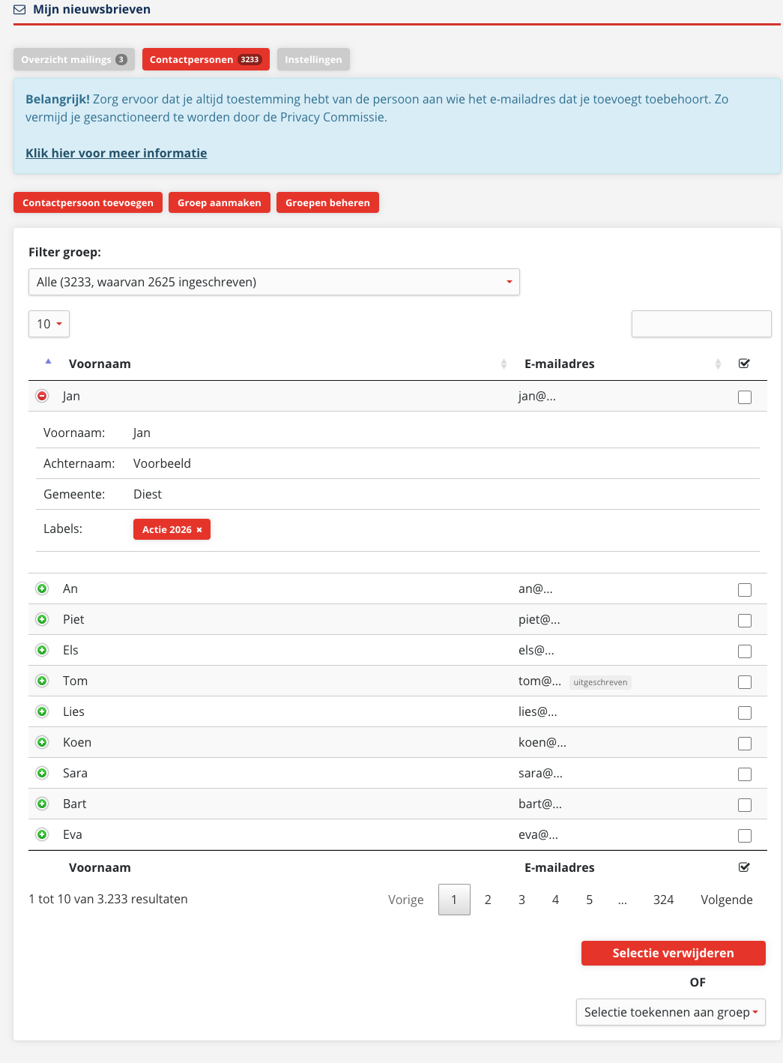783x1063 pixels.
Task: Click Contactpersoon toevoegen
Action: point(88,202)
